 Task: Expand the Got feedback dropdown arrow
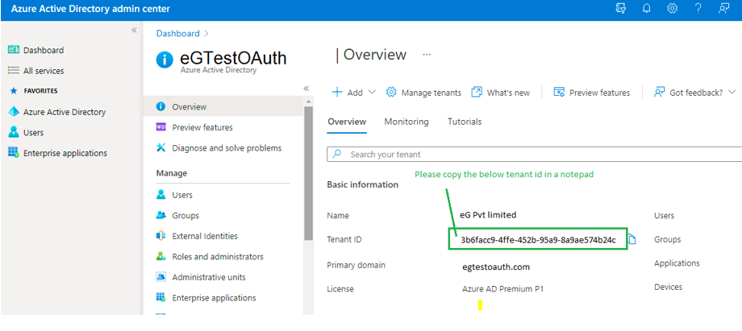tap(732, 92)
